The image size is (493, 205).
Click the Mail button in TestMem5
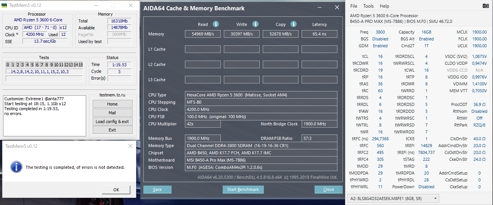[112, 113]
